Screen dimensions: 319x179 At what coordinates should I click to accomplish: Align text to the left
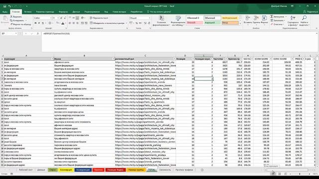pyautogui.click(x=70, y=23)
